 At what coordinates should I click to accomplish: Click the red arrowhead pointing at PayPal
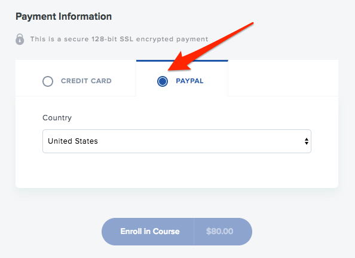pos(177,62)
